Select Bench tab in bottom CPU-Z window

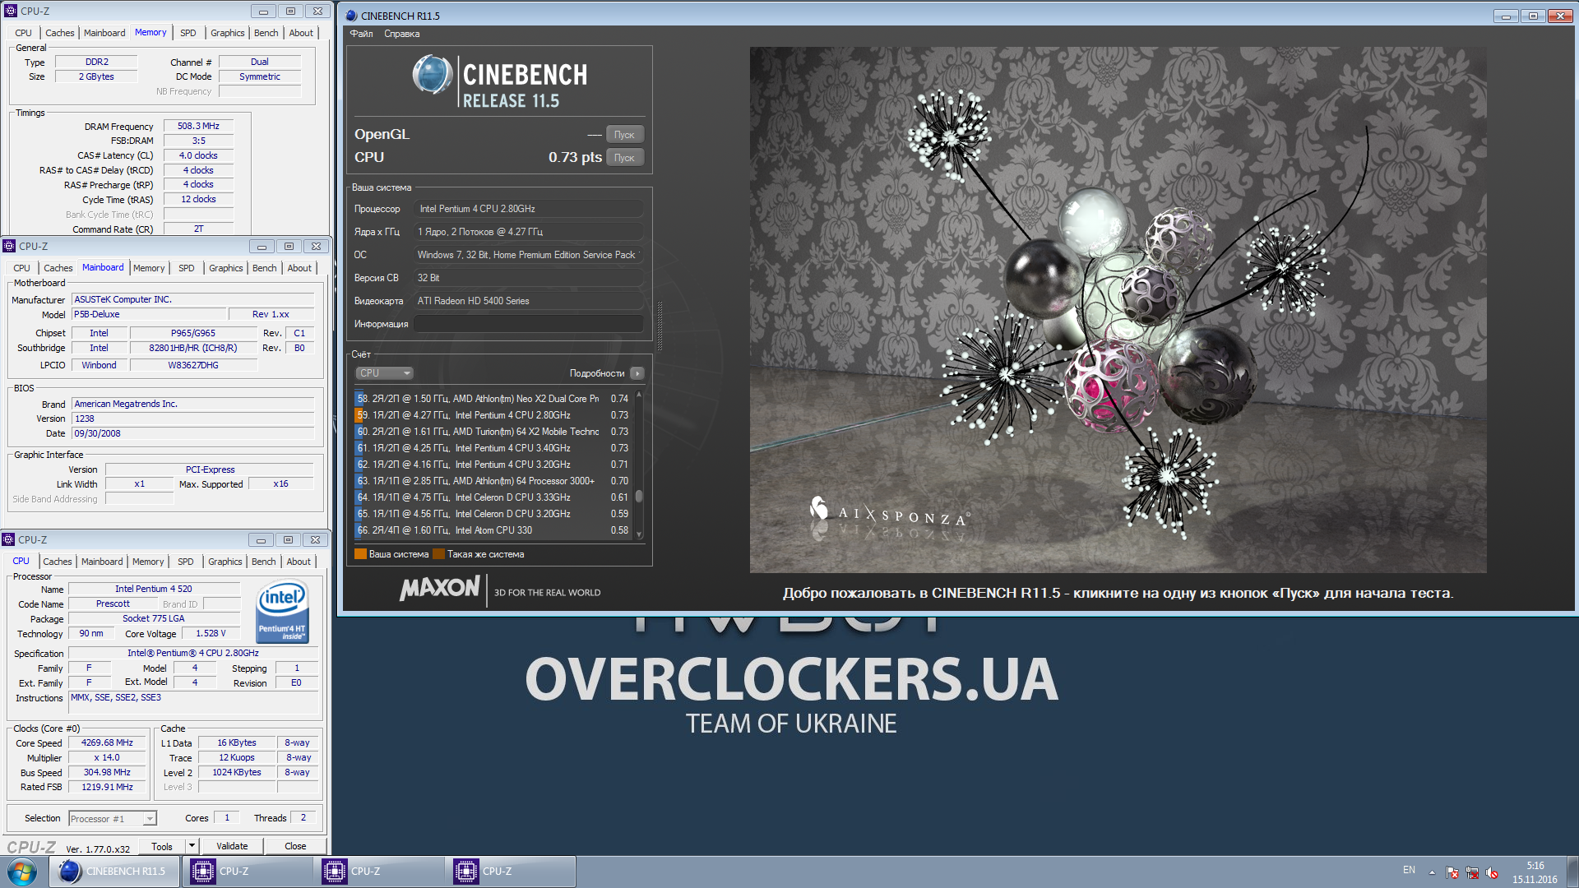click(x=263, y=562)
